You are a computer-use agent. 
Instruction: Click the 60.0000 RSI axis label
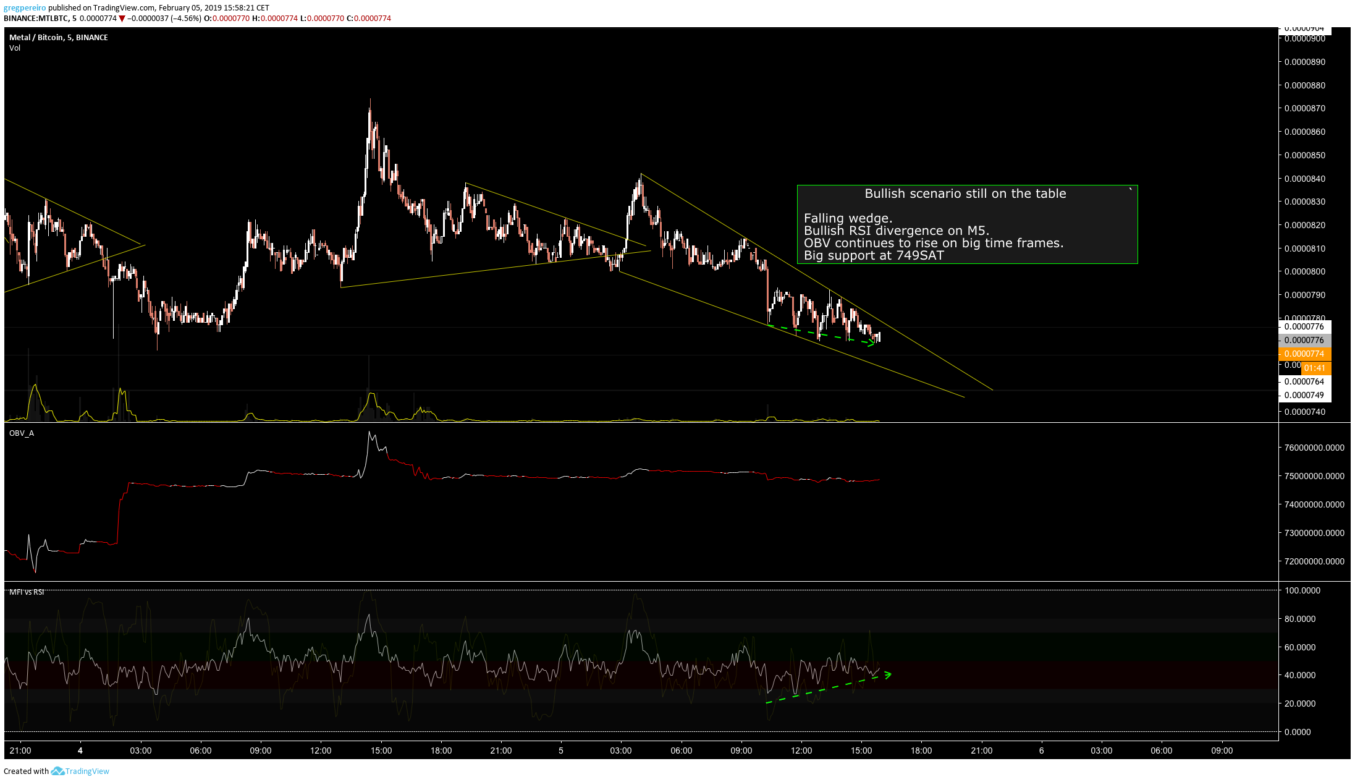point(1300,648)
